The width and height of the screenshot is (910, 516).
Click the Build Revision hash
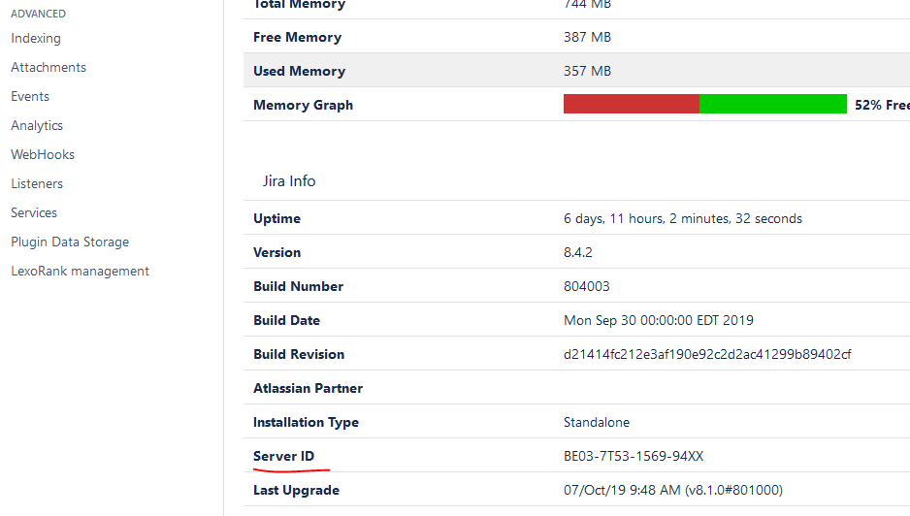(707, 354)
